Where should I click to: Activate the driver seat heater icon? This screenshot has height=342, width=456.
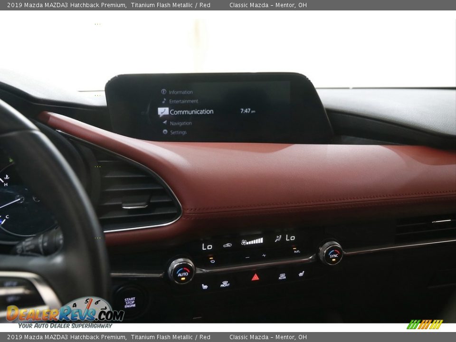(204, 286)
